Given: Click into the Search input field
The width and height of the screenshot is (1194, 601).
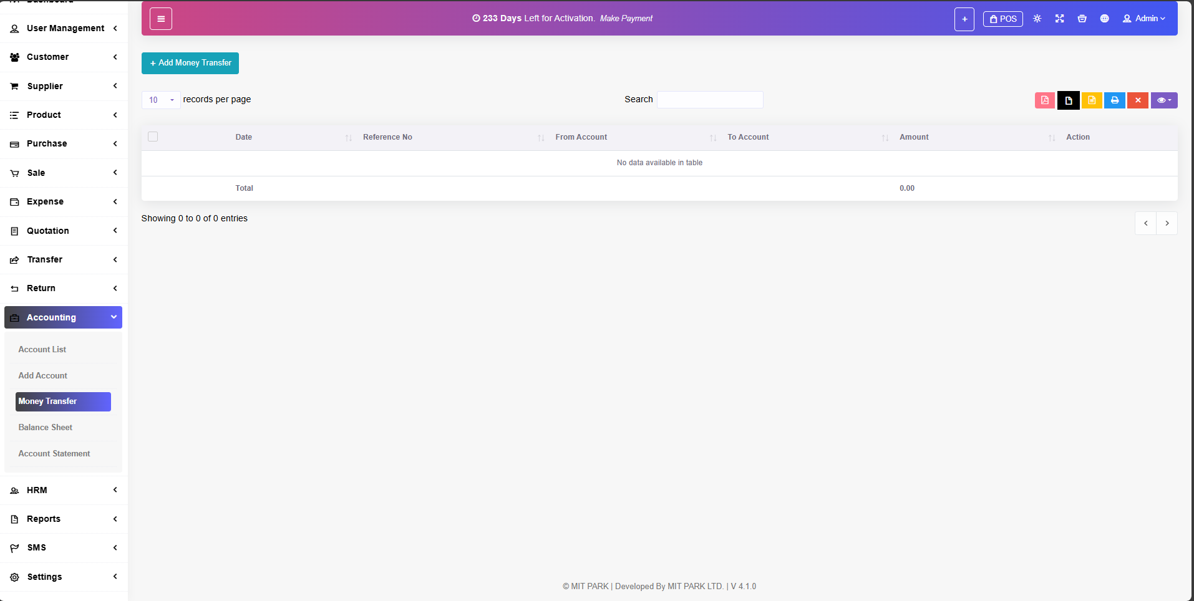Looking at the screenshot, I should (x=710, y=100).
